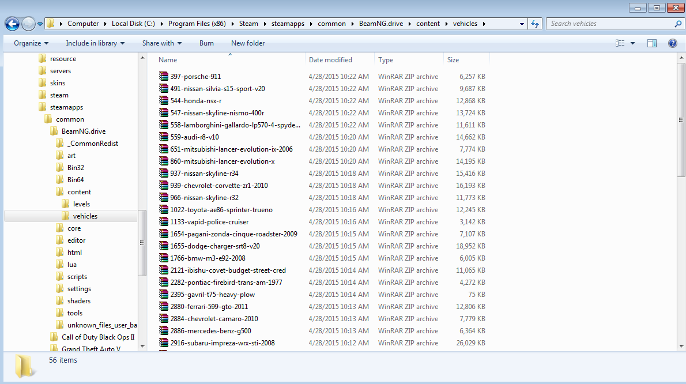The image size is (686, 384).
Task: Toggle the preview pane
Action: pyautogui.click(x=652, y=43)
